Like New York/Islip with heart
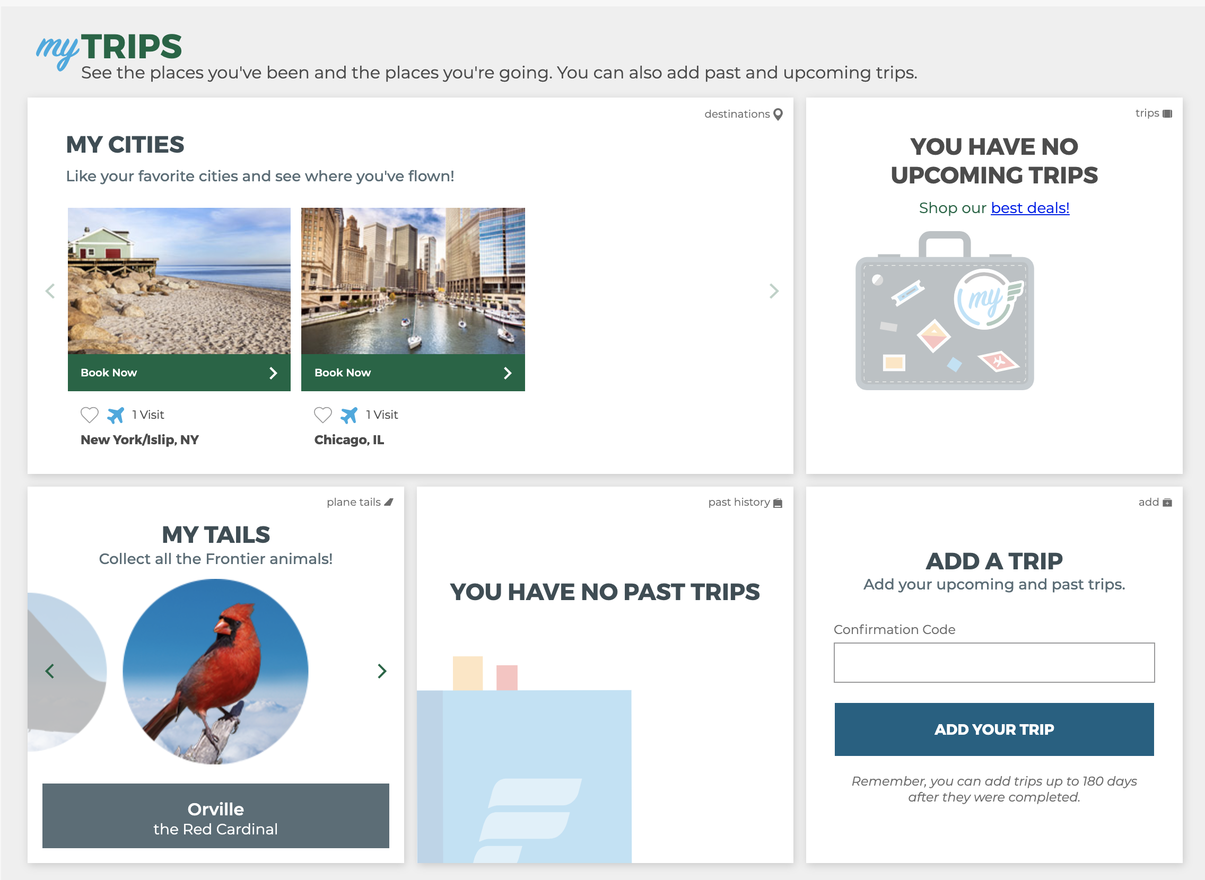The height and width of the screenshot is (880, 1205). click(x=90, y=415)
